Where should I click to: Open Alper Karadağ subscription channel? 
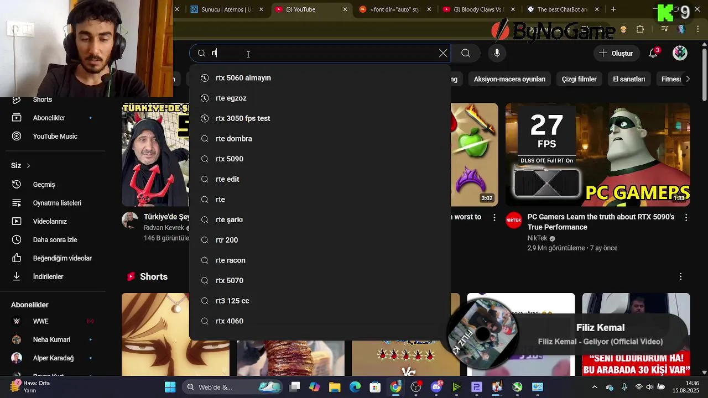coord(53,358)
